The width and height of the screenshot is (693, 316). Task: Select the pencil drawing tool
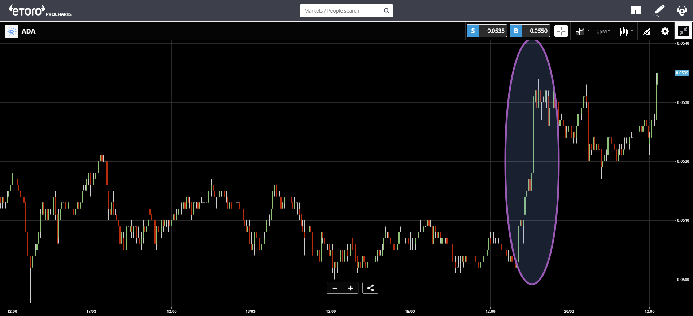(x=659, y=10)
